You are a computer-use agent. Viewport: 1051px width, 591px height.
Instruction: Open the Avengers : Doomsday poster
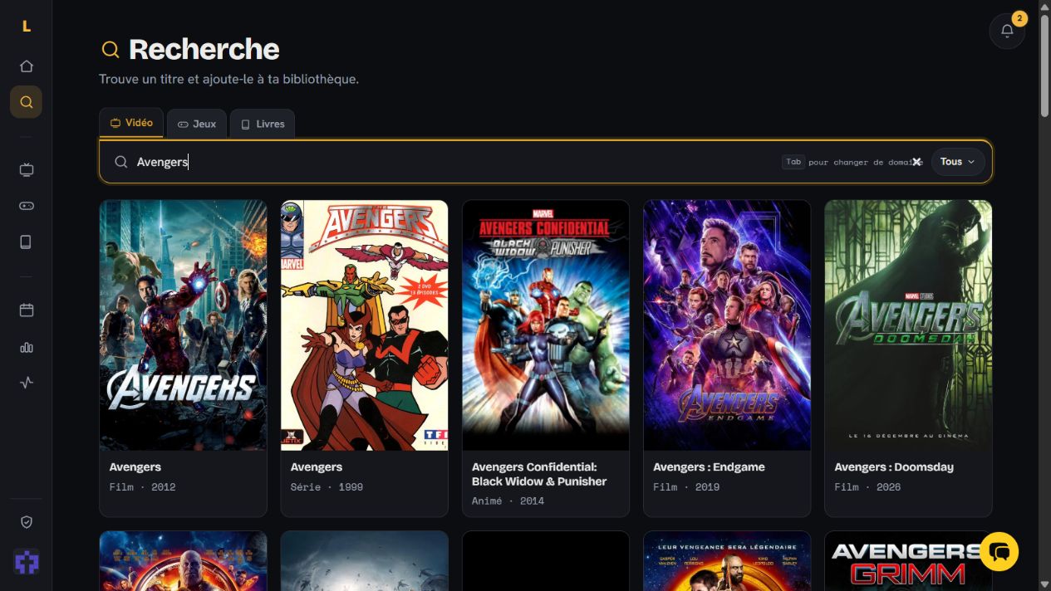coord(908,325)
